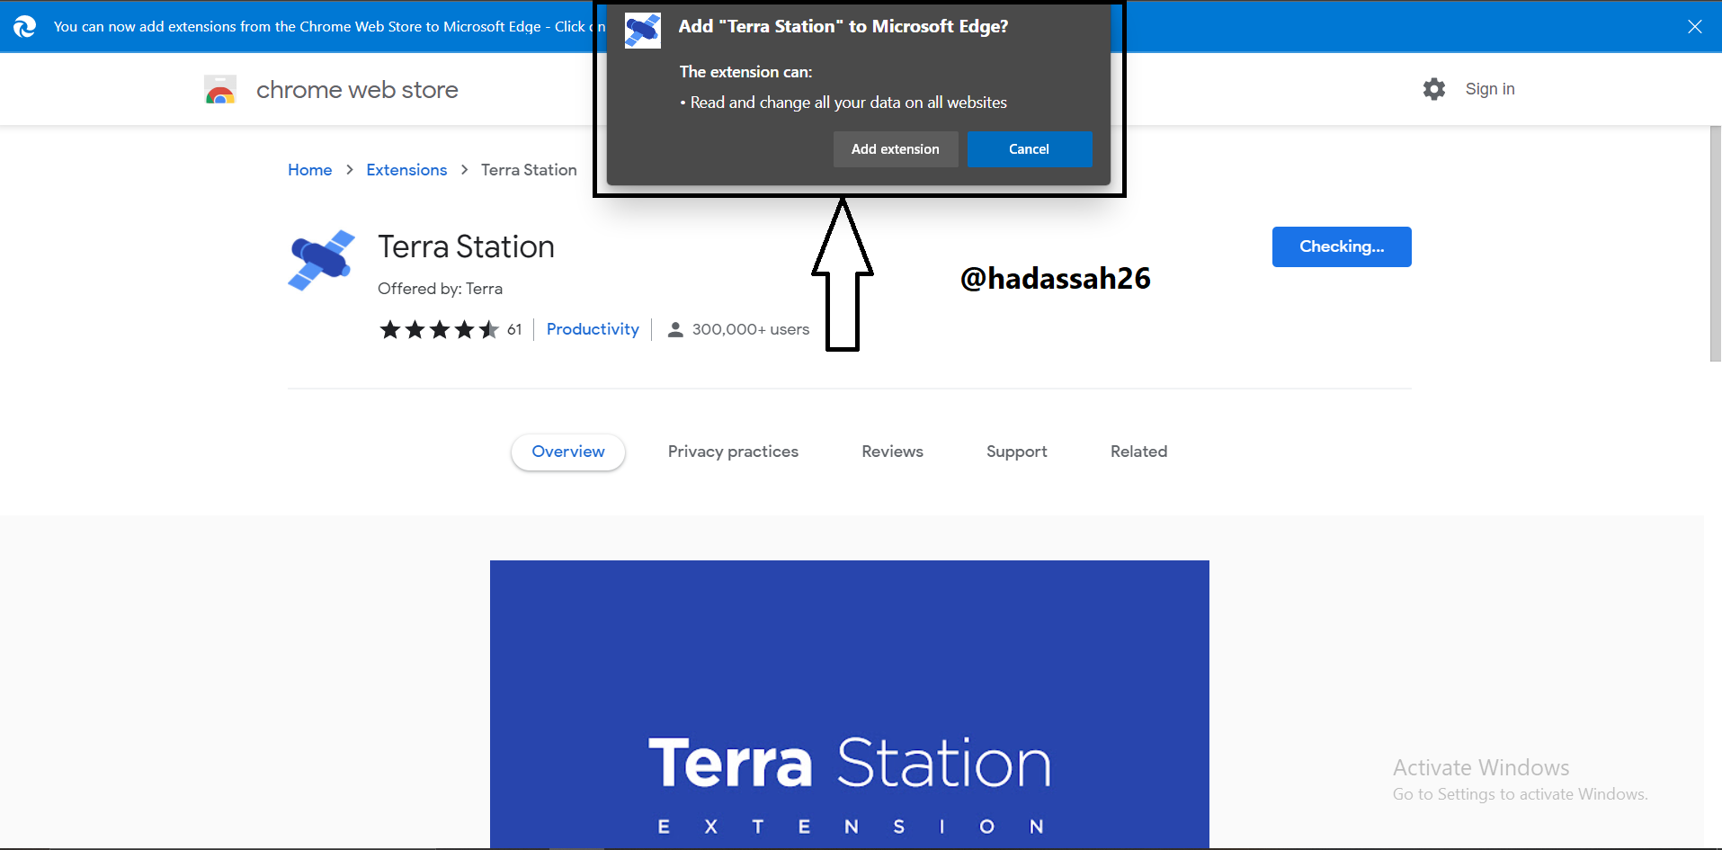1722x850 pixels.
Task: Click the Terra Station satellite icon in the dialog
Action: (643, 31)
